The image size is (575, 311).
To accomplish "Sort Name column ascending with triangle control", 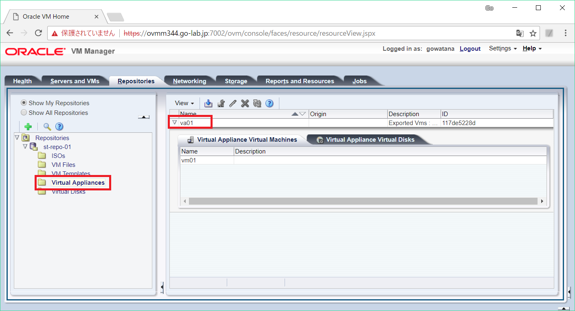I will click(295, 114).
